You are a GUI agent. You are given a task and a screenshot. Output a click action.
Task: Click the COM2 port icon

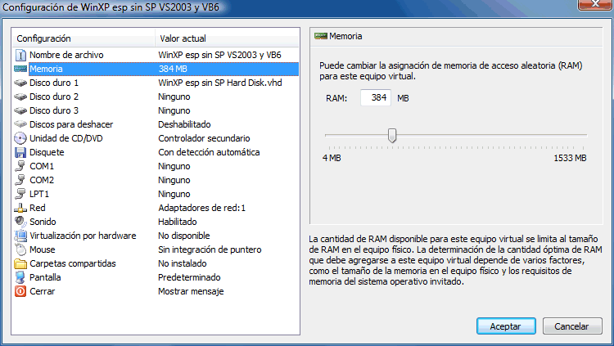tap(20, 180)
